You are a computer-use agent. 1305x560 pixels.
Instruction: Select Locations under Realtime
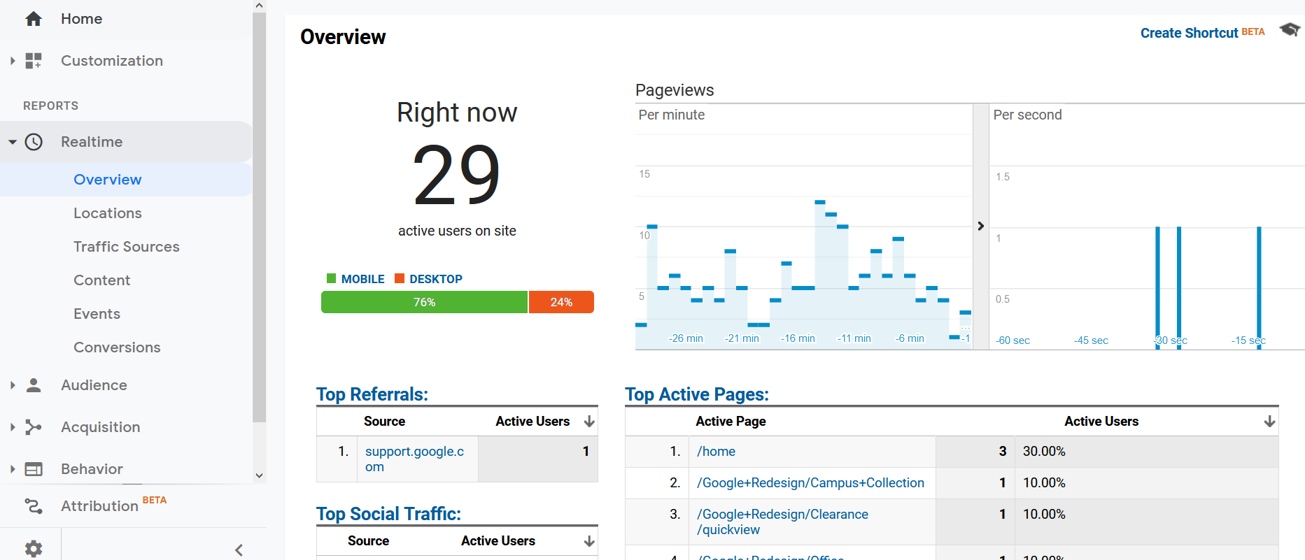click(x=108, y=213)
